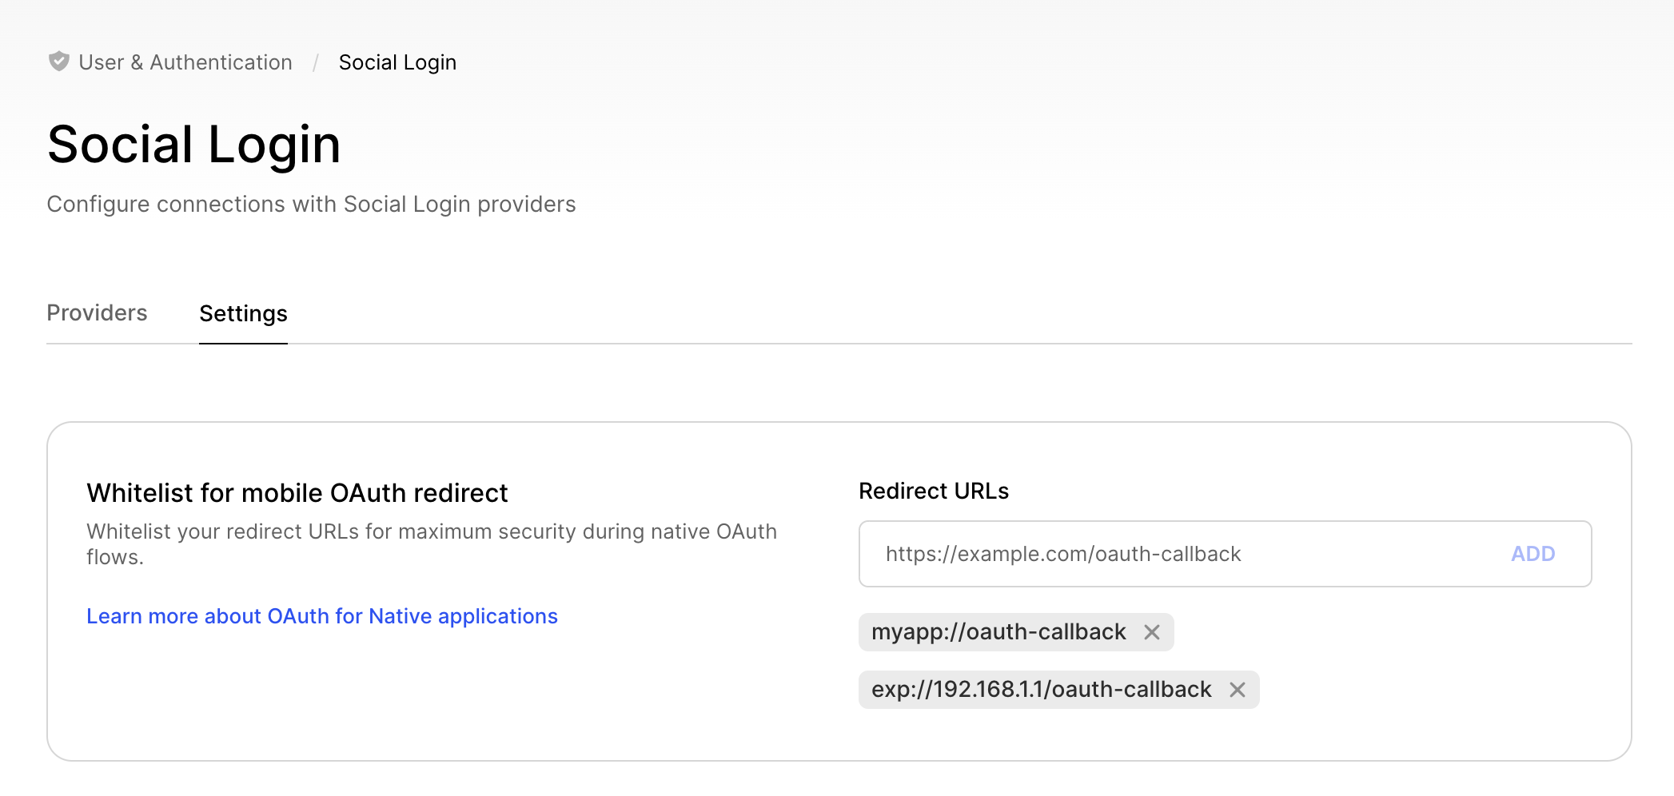Image resolution: width=1674 pixels, height=796 pixels.
Task: Click the Configure connections subtitle text
Action: (x=311, y=204)
